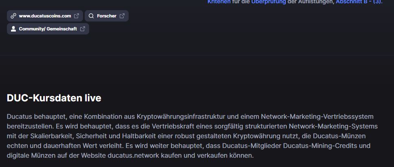Click the DUC-Kursdaten live heading
394x167 pixels.
54,98
